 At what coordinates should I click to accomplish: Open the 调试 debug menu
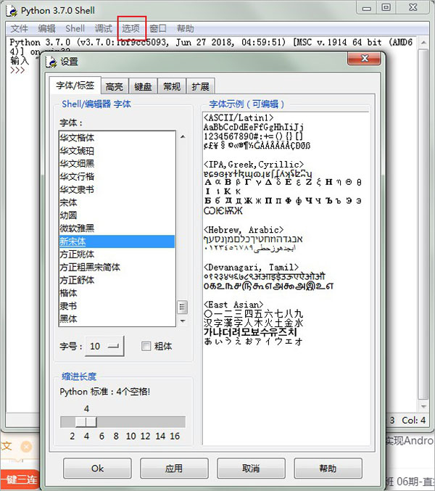104,28
